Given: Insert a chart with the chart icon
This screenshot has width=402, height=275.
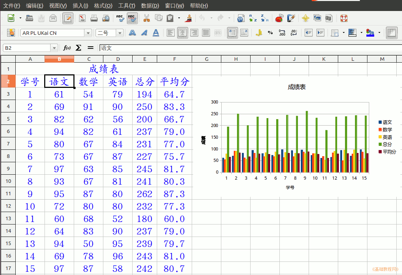Looking at the screenshot, I should [279, 18].
